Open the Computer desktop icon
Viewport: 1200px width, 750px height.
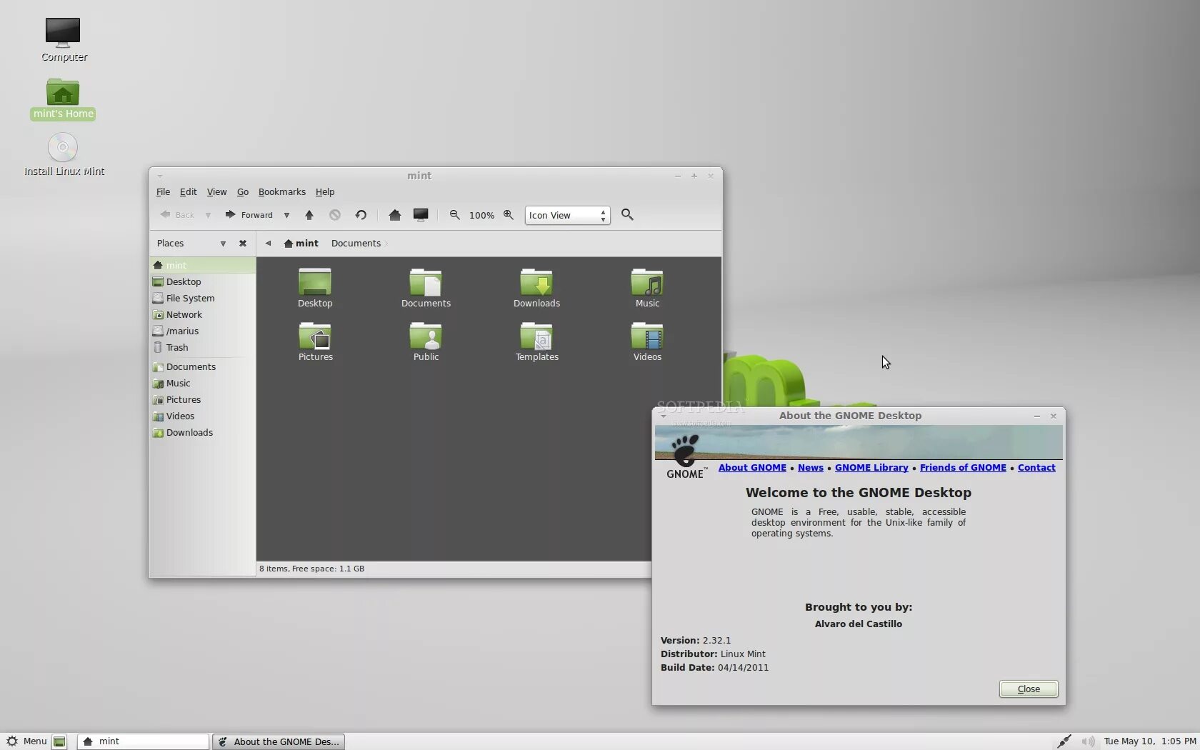click(x=63, y=33)
